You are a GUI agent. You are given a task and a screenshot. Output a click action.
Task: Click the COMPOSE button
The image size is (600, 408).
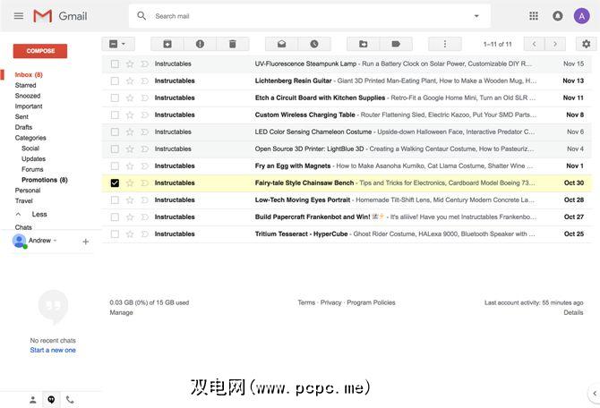click(x=40, y=51)
